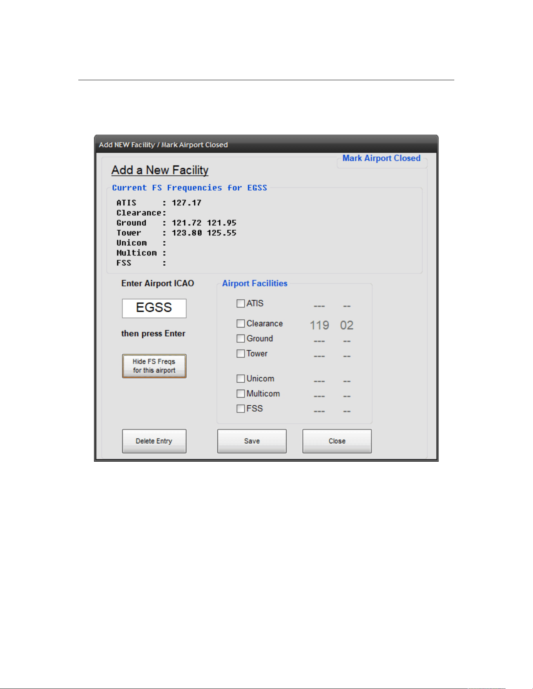Click the Tower decimal dashes field

[x=347, y=356]
